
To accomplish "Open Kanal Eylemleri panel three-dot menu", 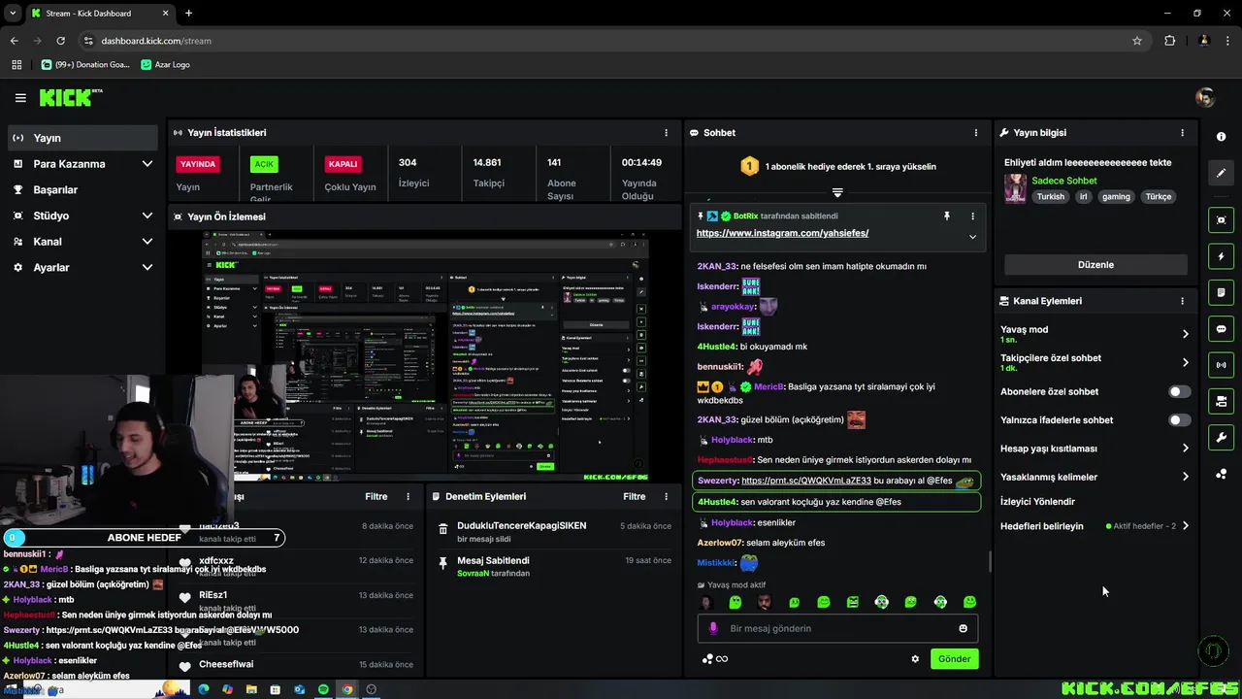I will tap(1182, 301).
